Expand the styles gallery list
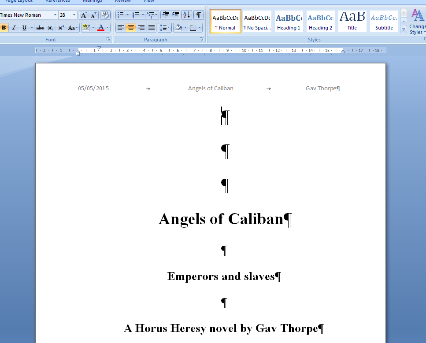 [404, 30]
